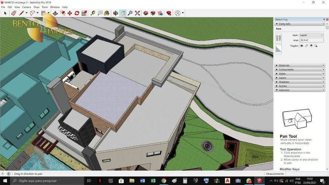Close the Components panel with its x button

[323, 69]
